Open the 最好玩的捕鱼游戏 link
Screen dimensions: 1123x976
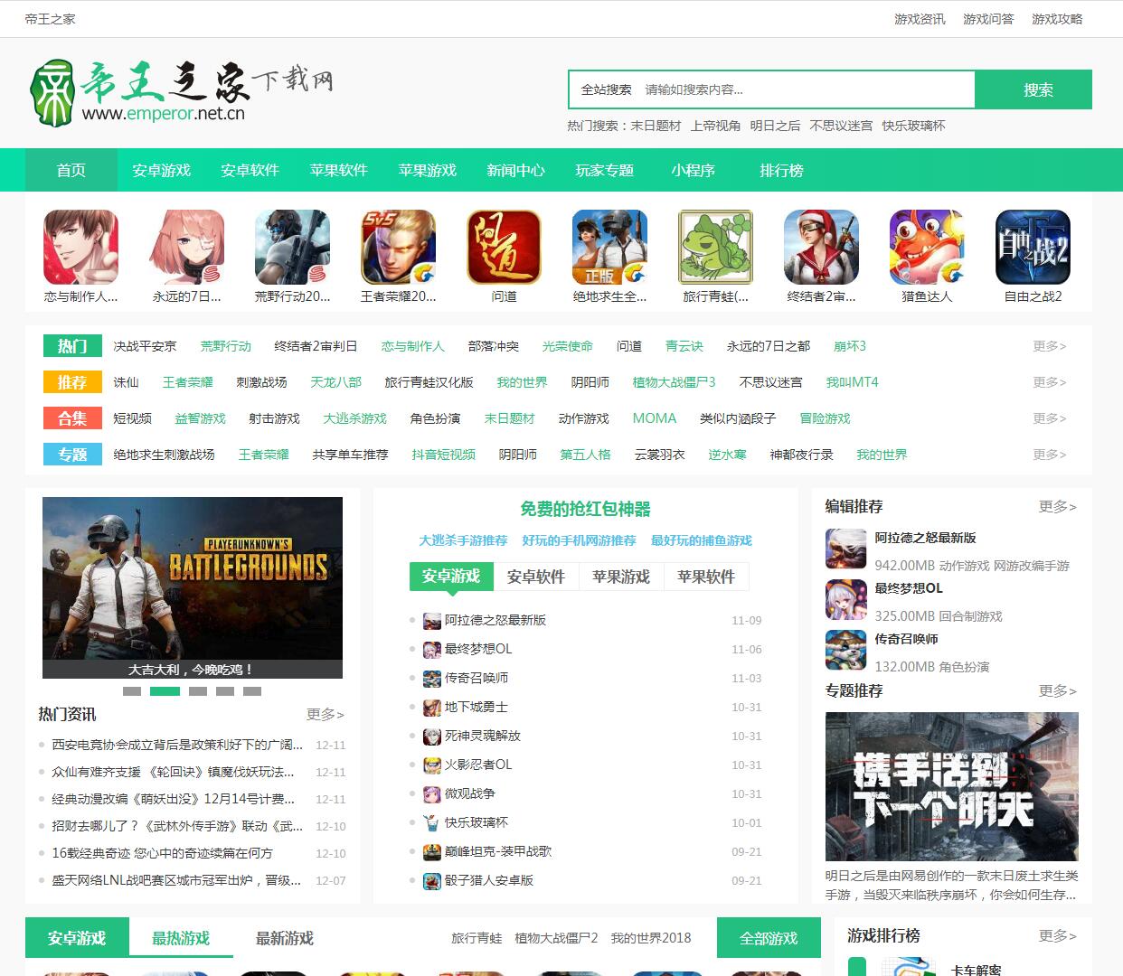pyautogui.click(x=702, y=540)
